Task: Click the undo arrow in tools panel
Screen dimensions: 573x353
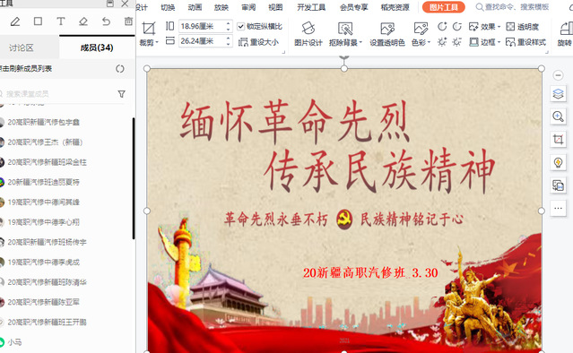Action: [x=106, y=22]
